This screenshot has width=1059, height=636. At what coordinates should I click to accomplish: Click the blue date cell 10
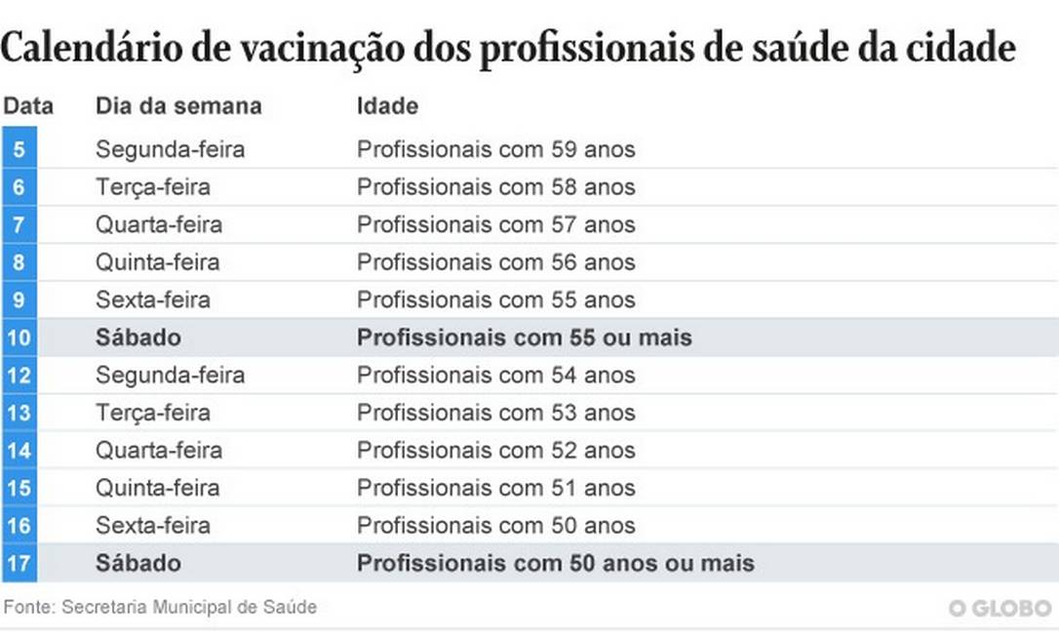(x=20, y=338)
